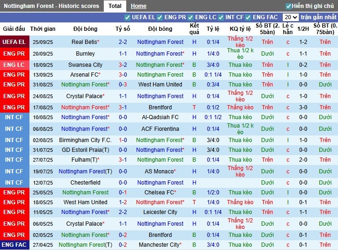
Task: Open Swansea City team link
Action: (x=85, y=65)
